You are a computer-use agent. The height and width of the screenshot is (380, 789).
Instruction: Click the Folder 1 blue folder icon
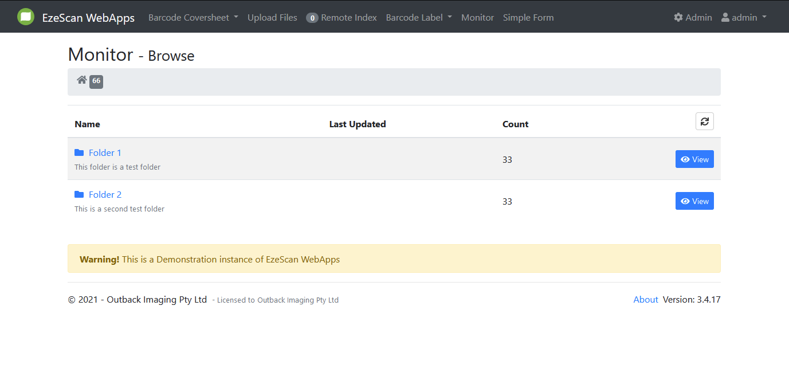tap(79, 152)
